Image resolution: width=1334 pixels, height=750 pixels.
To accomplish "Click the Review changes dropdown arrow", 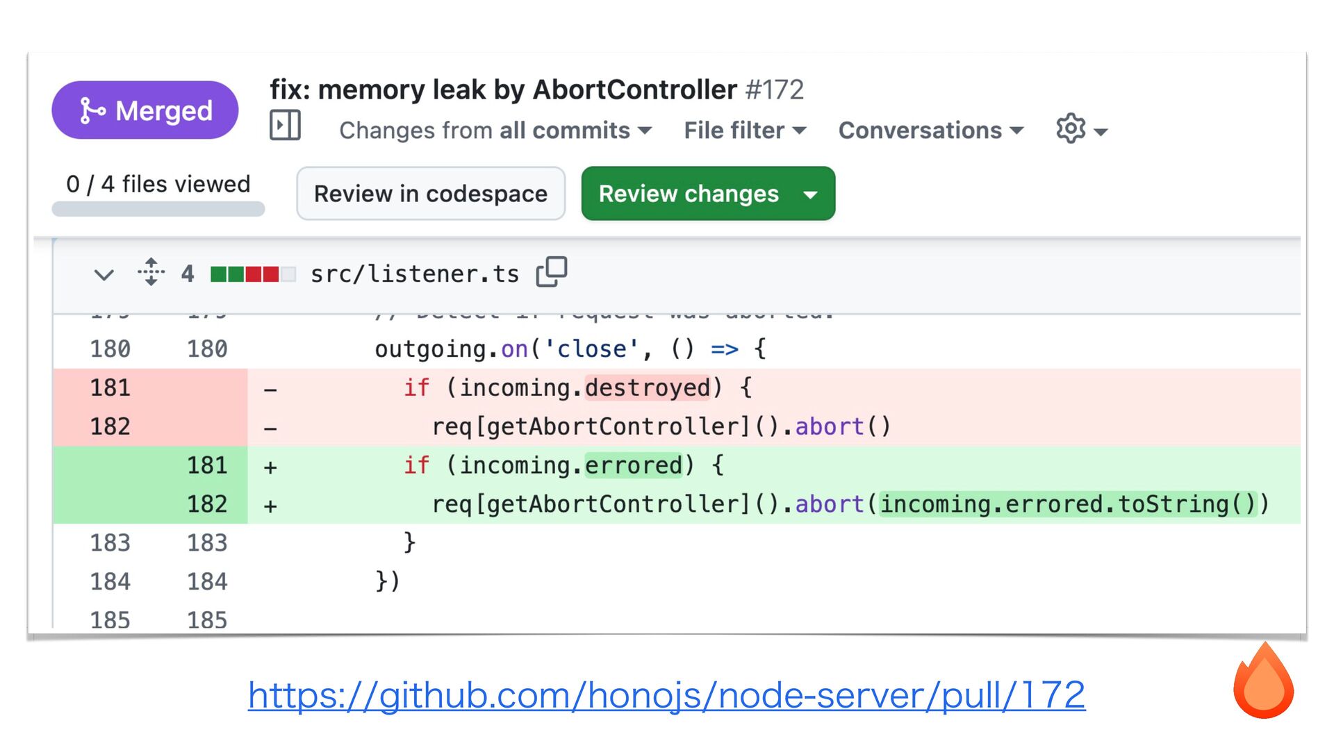I will pyautogui.click(x=810, y=194).
